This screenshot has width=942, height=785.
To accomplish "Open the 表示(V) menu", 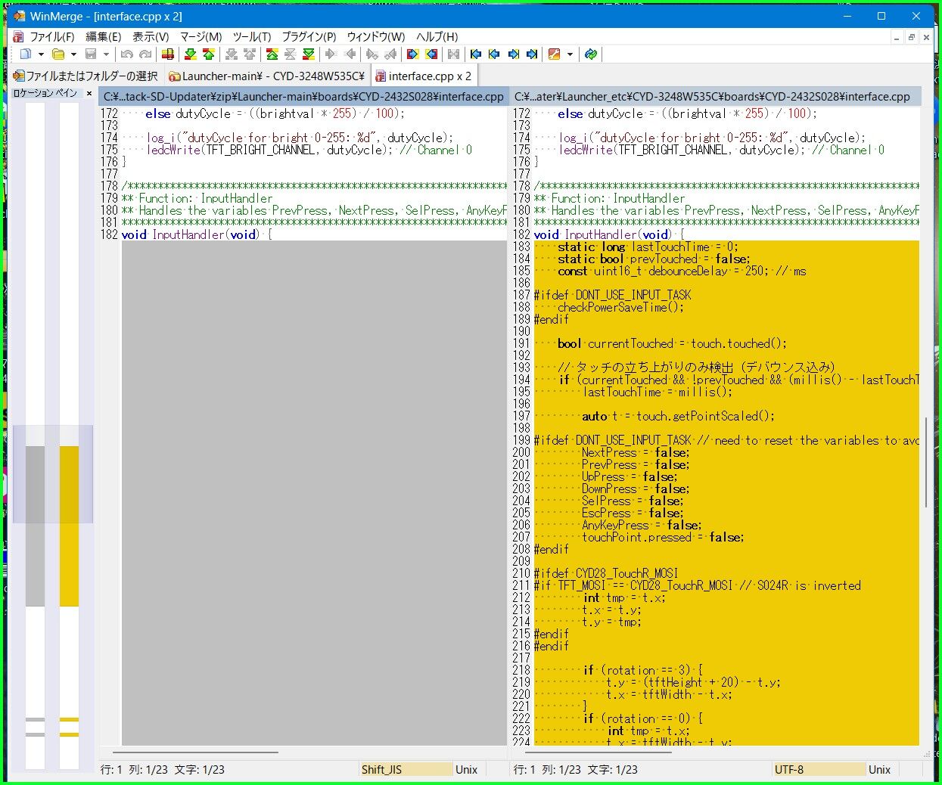I will (x=151, y=36).
